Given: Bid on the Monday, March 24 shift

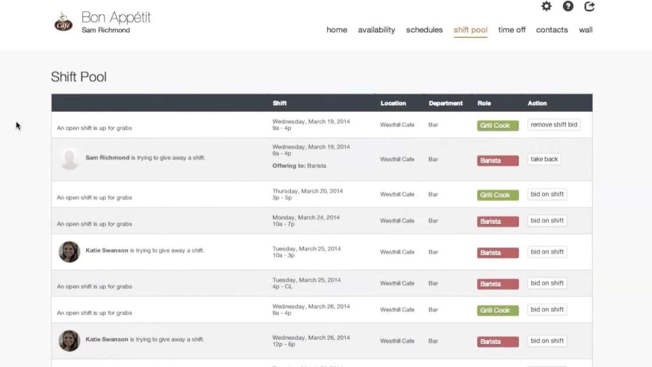Looking at the screenshot, I should click(x=547, y=221).
